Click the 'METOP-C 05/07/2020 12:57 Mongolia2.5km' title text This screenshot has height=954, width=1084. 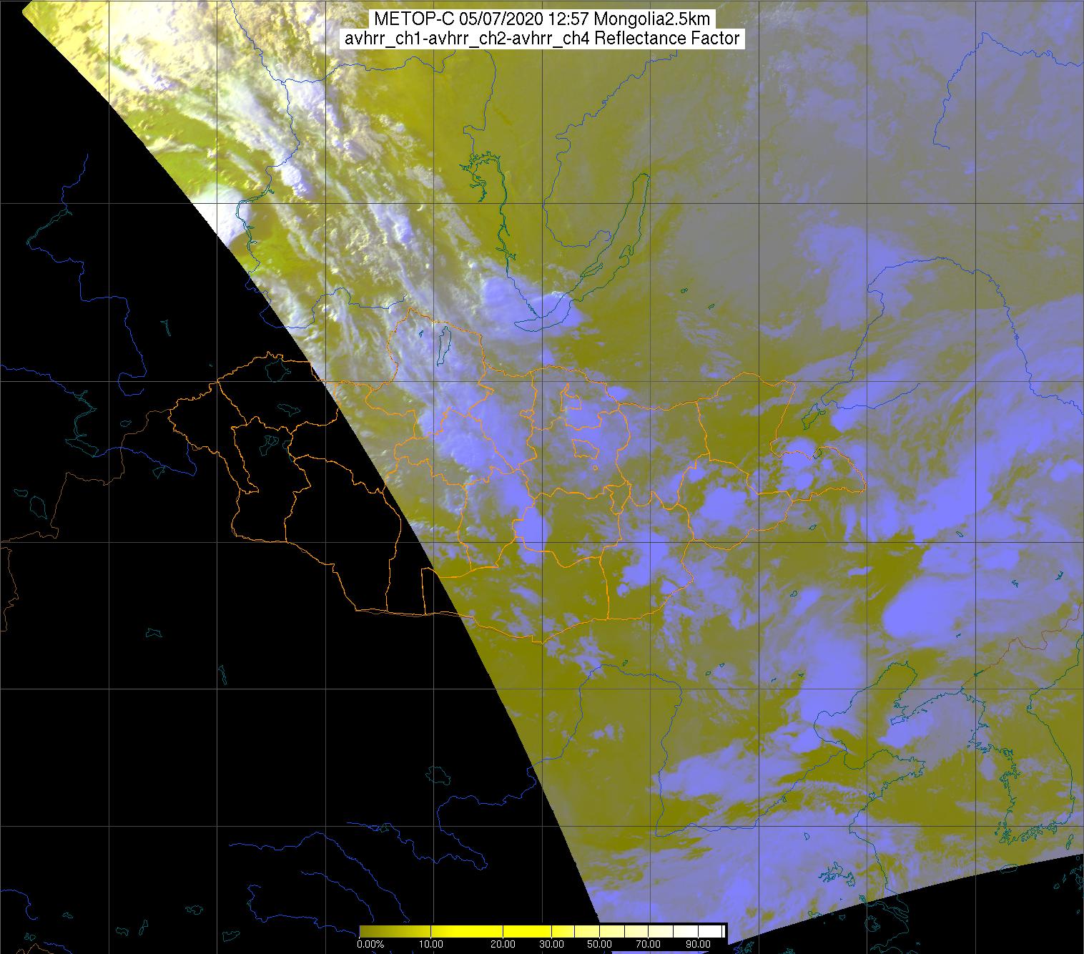(541, 19)
